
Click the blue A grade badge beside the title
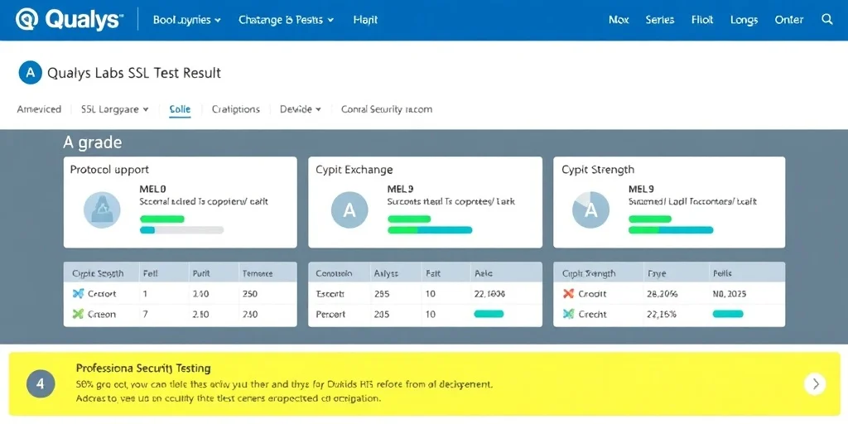click(x=31, y=73)
